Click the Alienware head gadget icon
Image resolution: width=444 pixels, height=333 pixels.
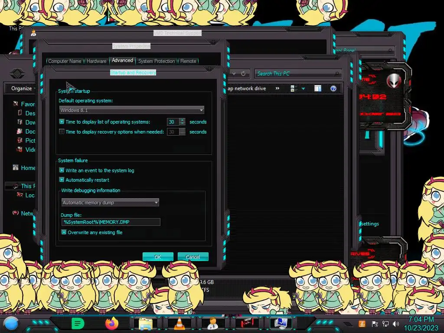point(394,81)
